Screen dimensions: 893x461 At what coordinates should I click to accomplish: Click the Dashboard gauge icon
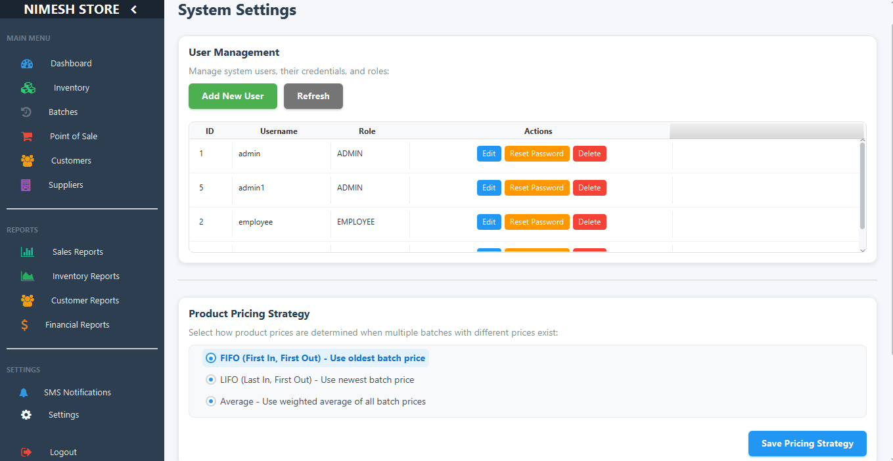click(27, 64)
